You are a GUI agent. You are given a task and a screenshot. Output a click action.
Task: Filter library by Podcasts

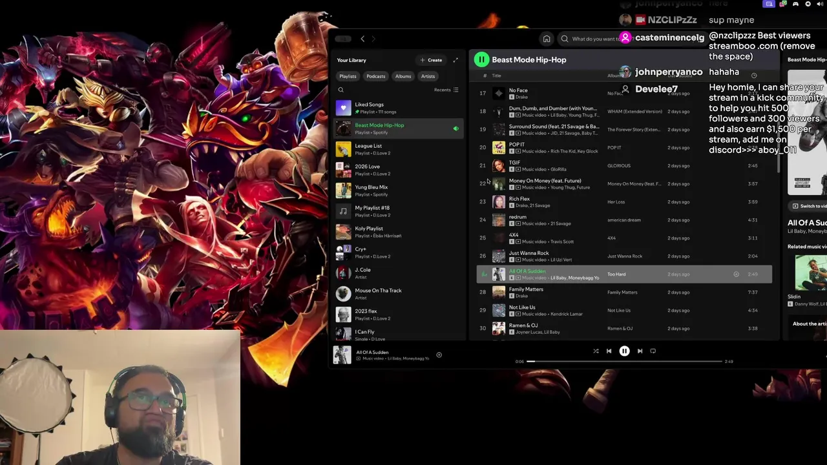[376, 76]
